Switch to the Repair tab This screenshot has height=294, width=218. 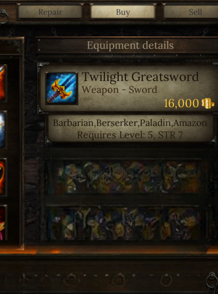[50, 12]
